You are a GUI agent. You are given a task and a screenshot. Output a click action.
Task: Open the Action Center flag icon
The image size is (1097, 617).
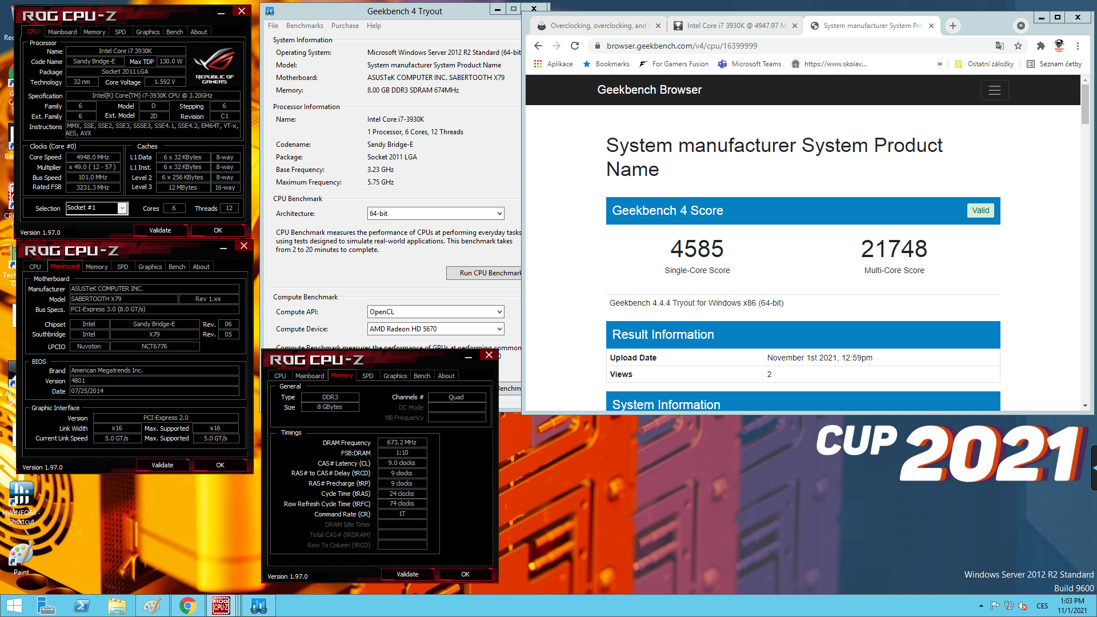tap(995, 606)
